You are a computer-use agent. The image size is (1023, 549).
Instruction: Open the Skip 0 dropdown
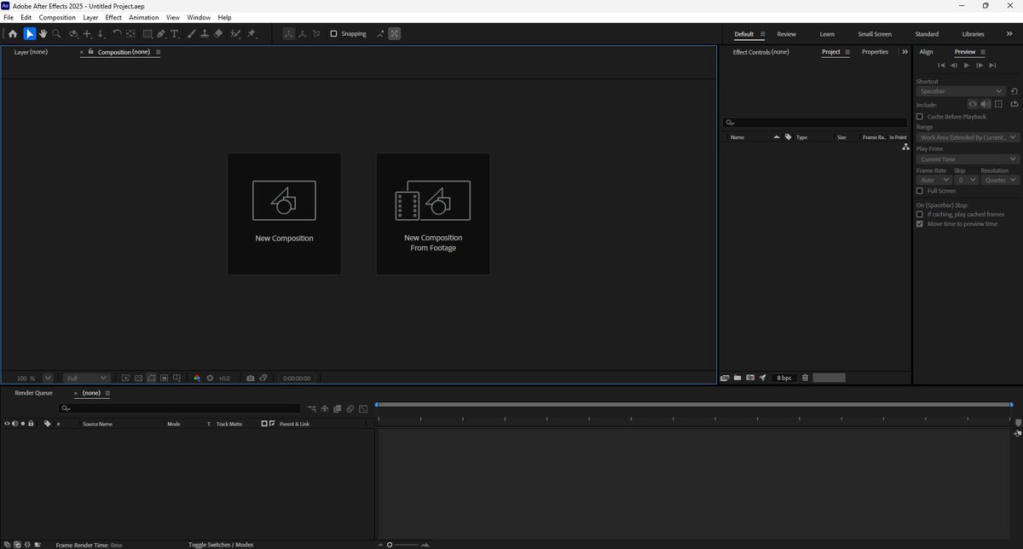point(966,181)
